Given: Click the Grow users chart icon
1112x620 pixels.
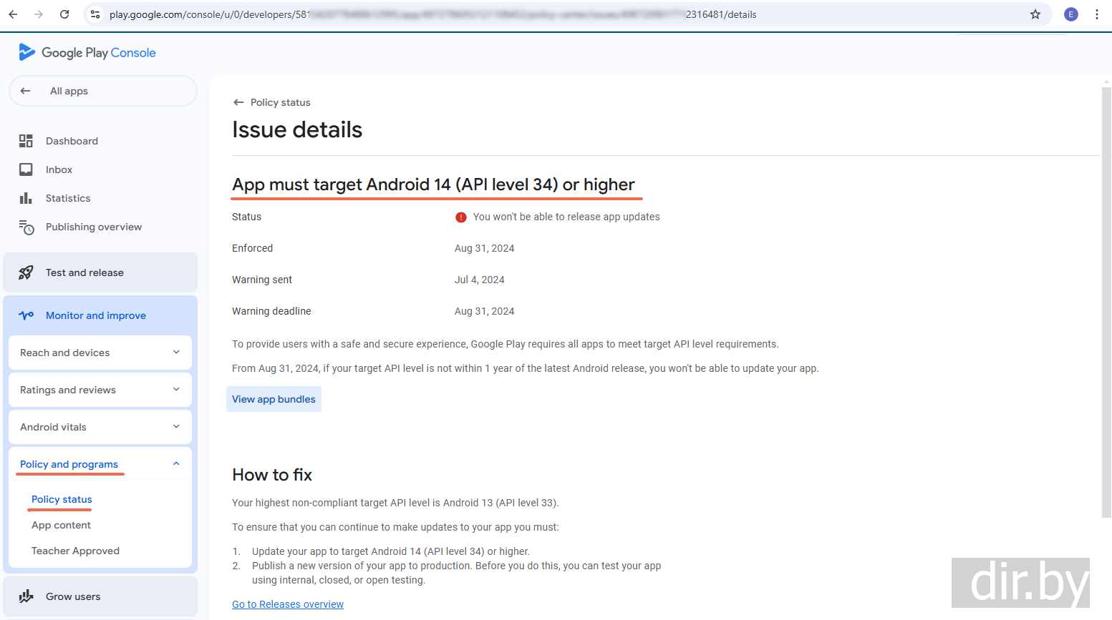Looking at the screenshot, I should point(26,596).
